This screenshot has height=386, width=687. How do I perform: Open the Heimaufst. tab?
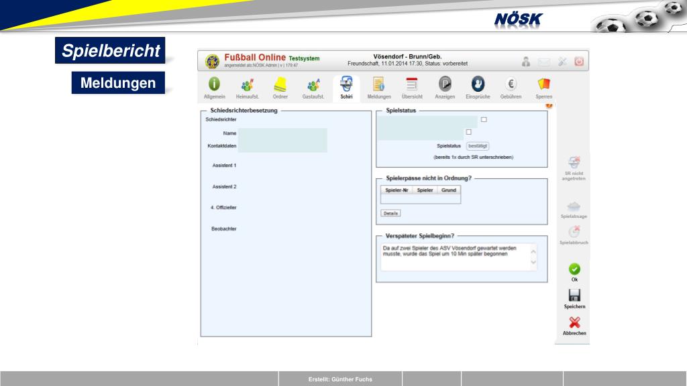247,88
